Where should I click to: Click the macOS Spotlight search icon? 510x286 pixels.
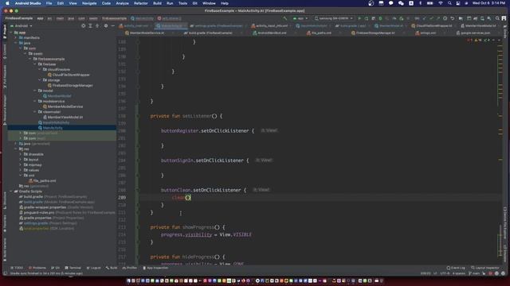(x=449, y=3)
